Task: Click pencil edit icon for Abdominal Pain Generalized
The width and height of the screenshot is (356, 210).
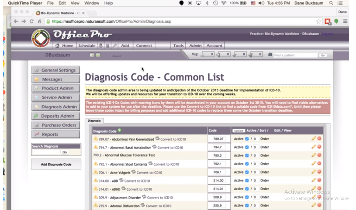Action: pyautogui.click(x=313, y=138)
